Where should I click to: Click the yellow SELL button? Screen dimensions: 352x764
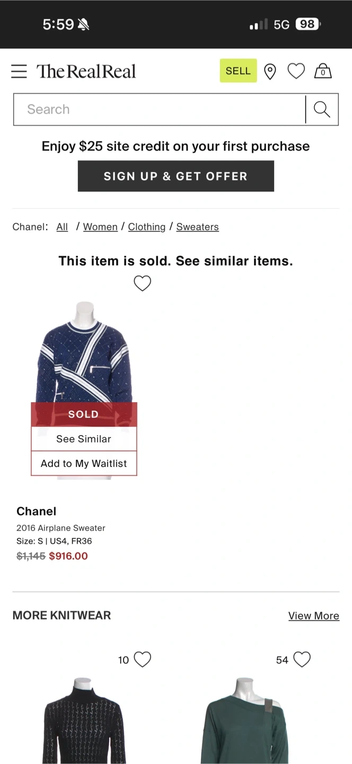[238, 71]
